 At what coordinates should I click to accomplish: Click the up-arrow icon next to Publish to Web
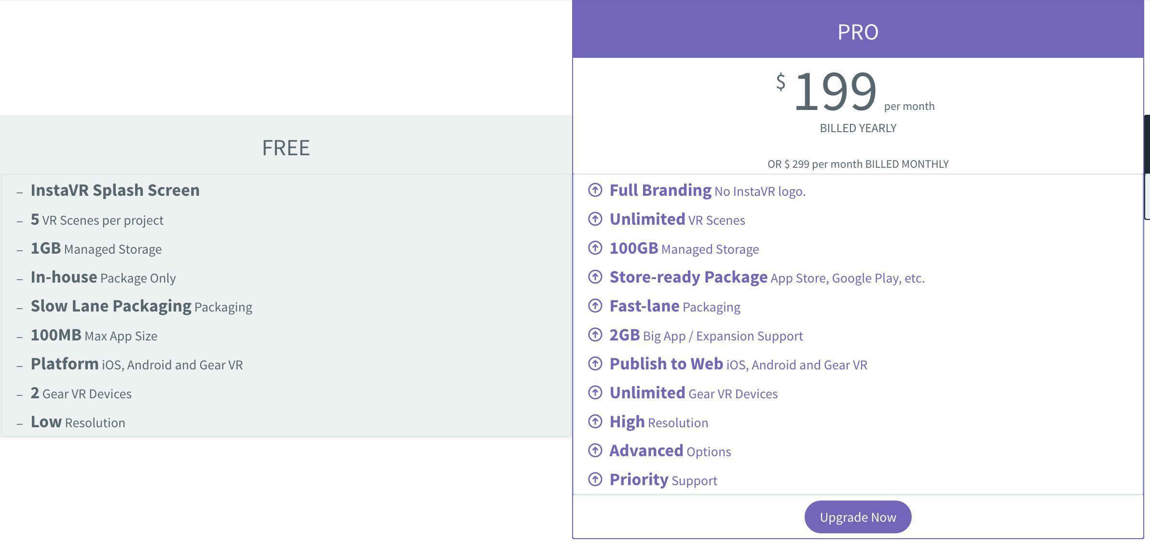(x=595, y=364)
